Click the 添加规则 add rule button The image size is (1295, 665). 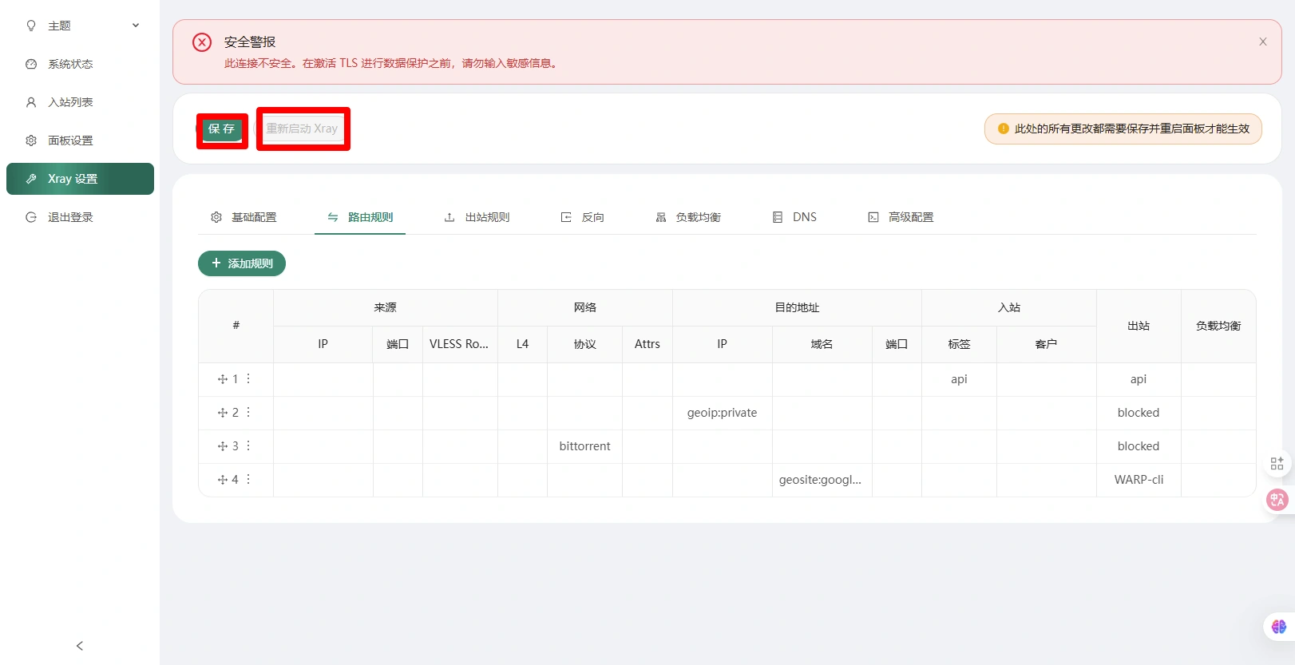tap(242, 263)
